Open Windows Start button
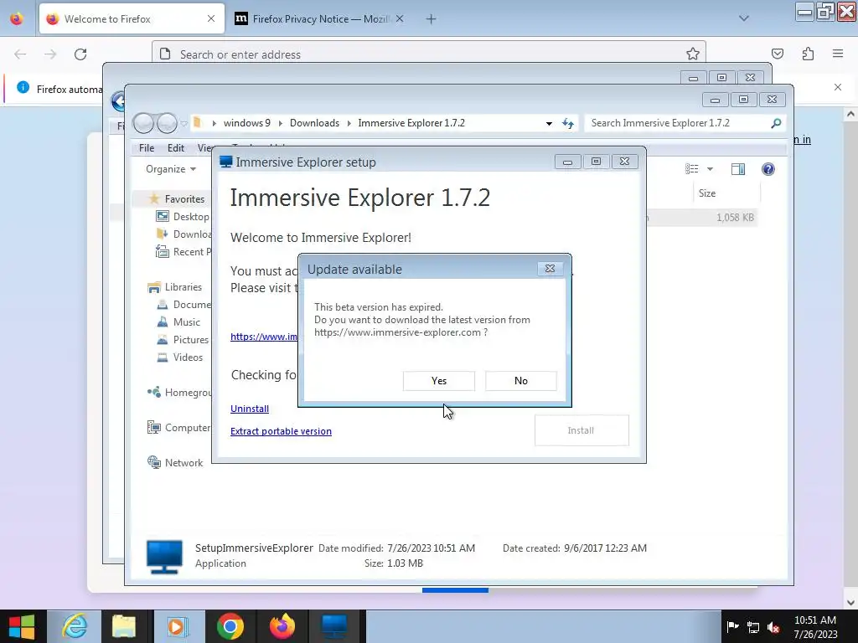Viewport: 858px width, 643px height. click(21, 626)
